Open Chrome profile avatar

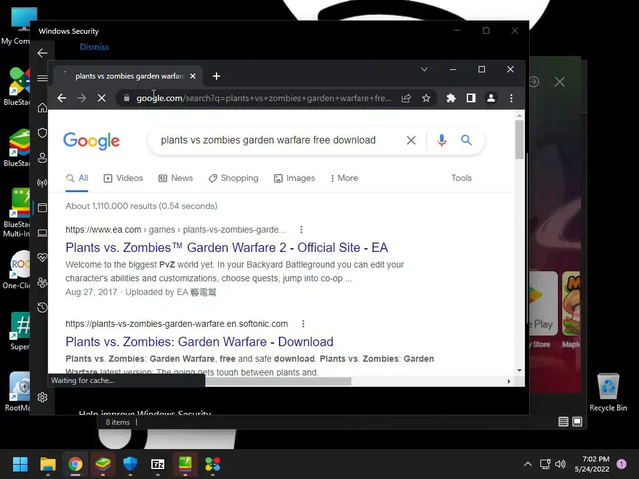491,98
